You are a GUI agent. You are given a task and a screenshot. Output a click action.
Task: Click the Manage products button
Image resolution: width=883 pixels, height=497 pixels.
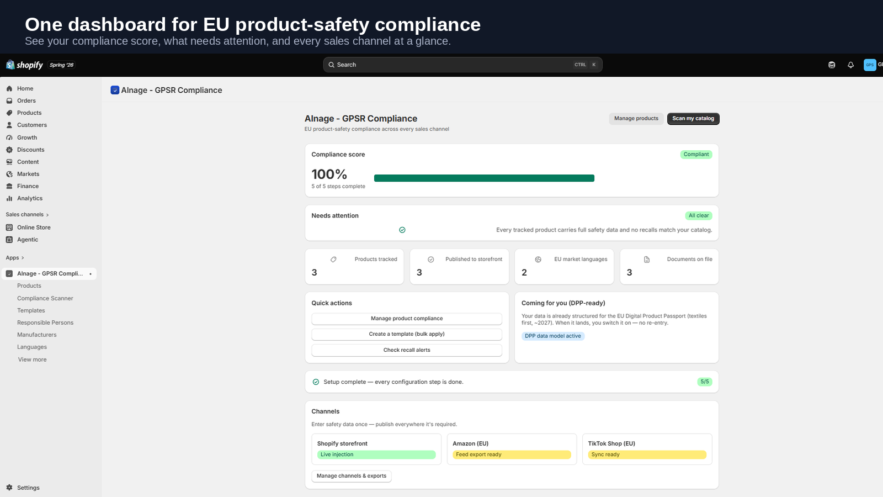tap(636, 119)
